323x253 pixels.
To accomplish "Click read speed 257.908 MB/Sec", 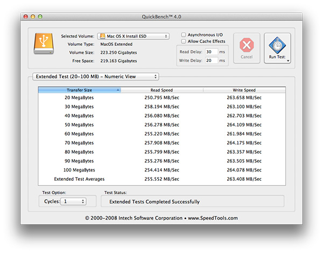I will click(161, 143).
